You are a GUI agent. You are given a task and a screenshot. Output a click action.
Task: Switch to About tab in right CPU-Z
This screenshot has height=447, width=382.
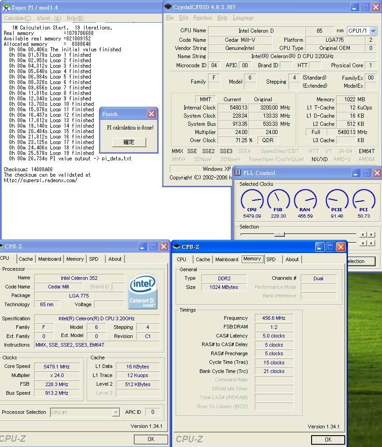click(x=292, y=259)
